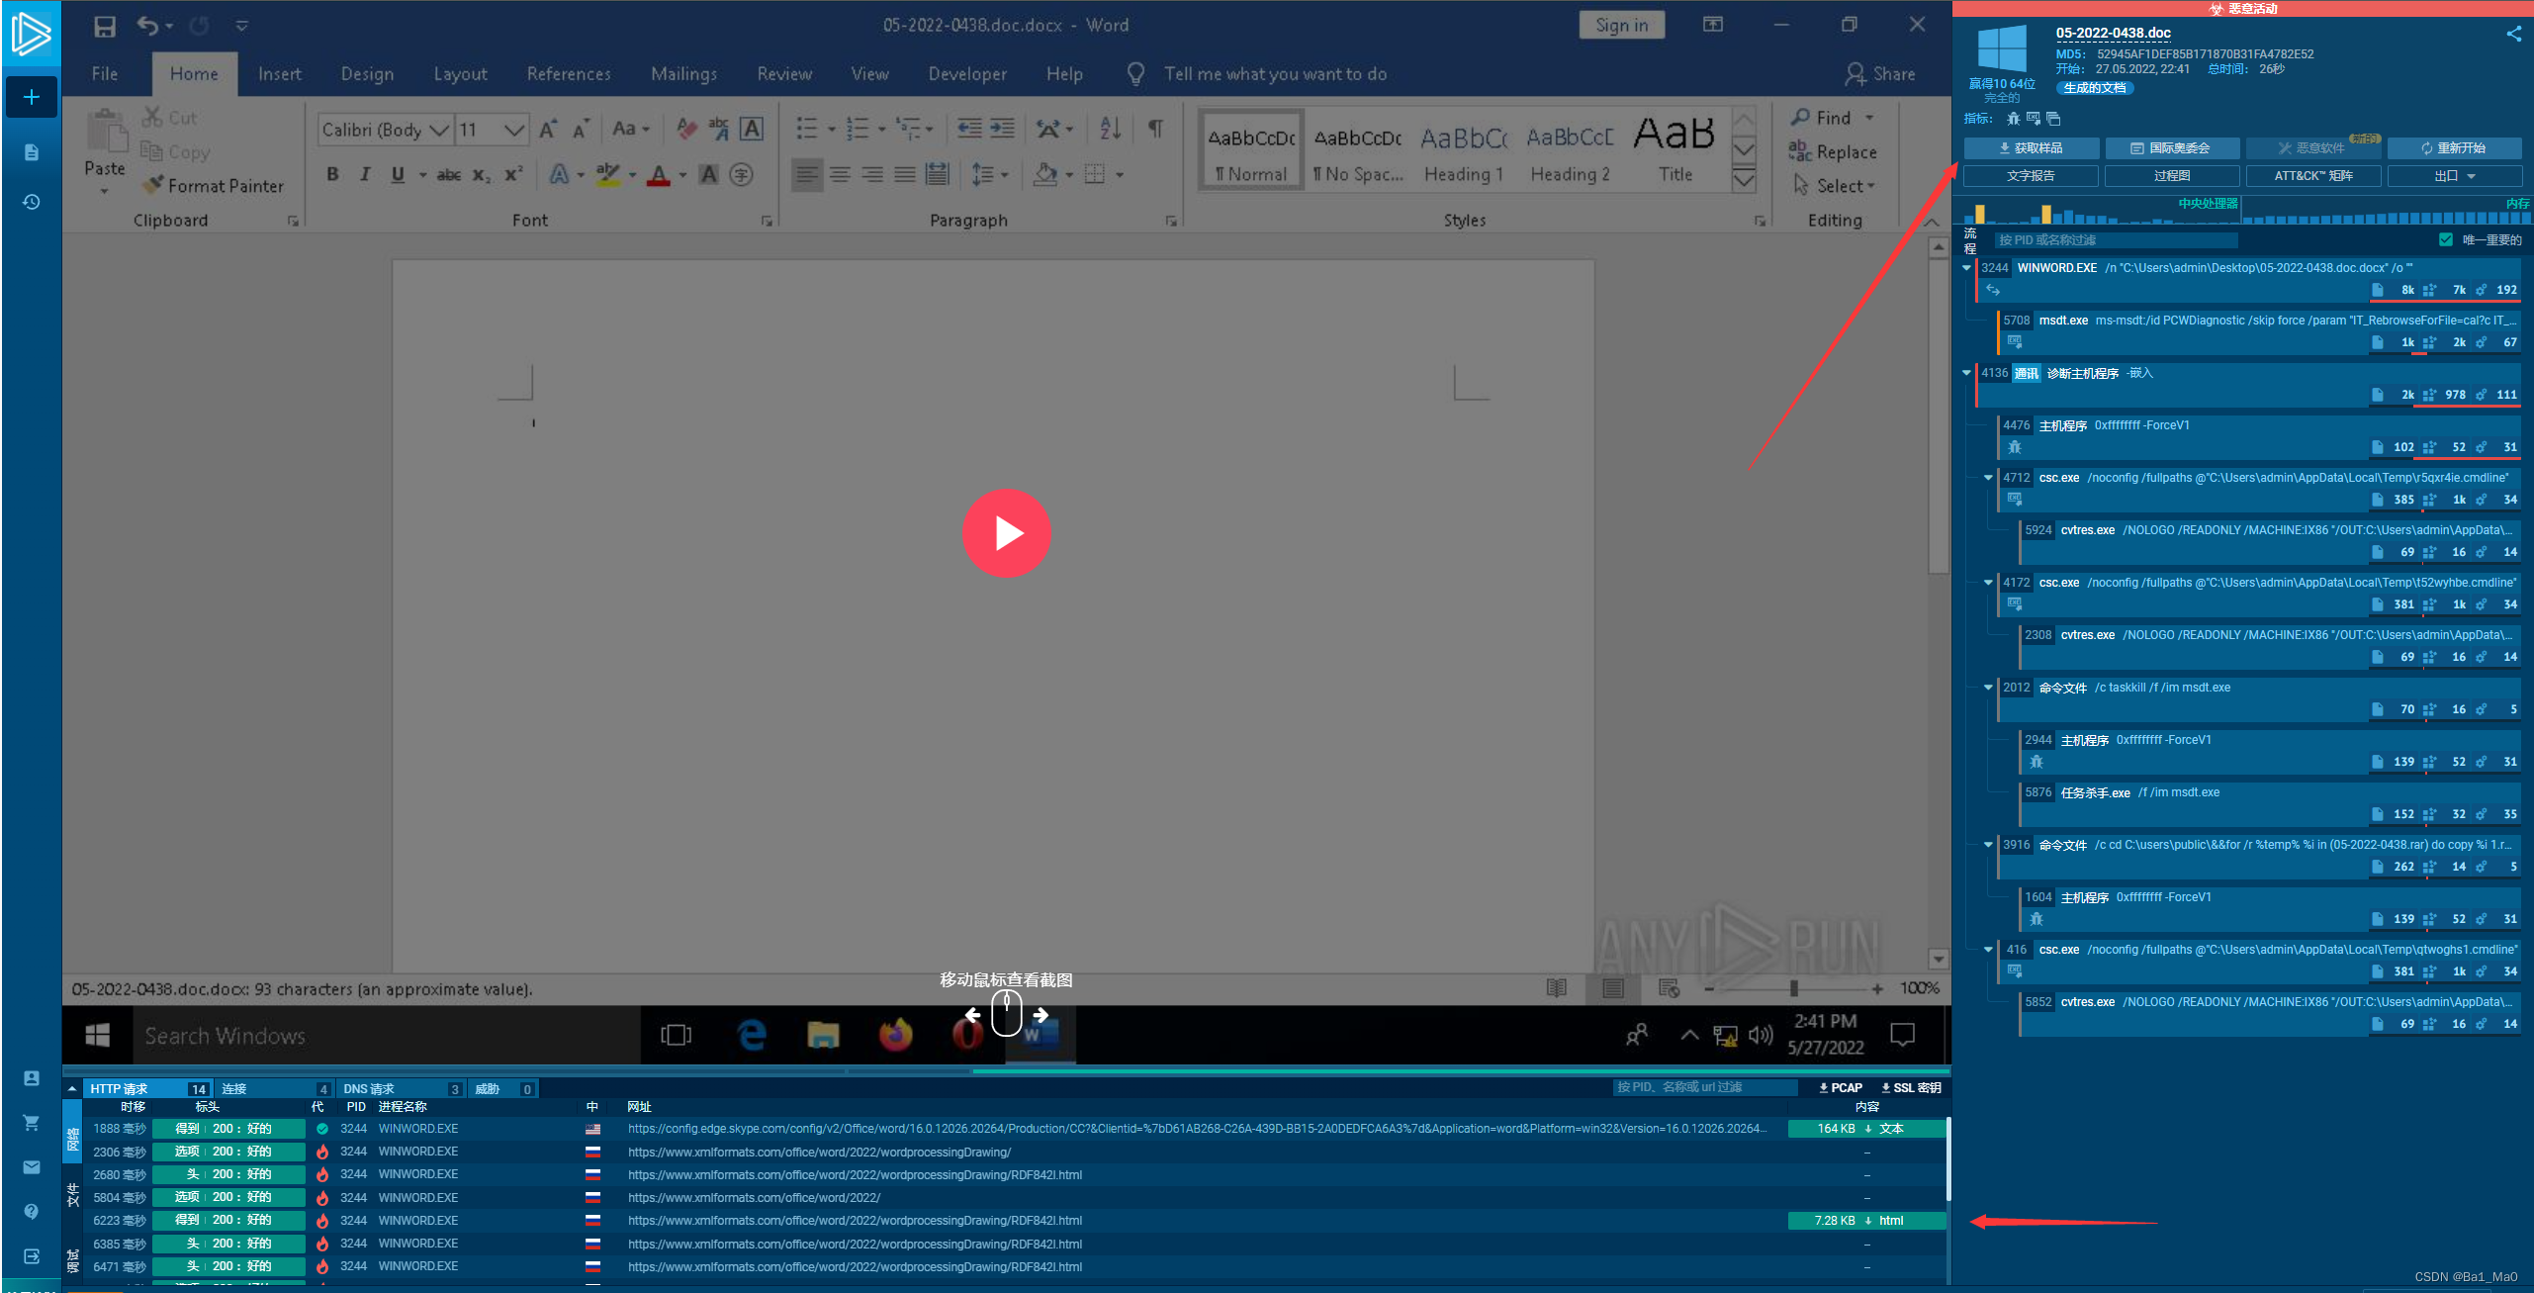Toggle the 唯一重要的 checkbox
The width and height of the screenshot is (2534, 1293).
(x=2446, y=239)
